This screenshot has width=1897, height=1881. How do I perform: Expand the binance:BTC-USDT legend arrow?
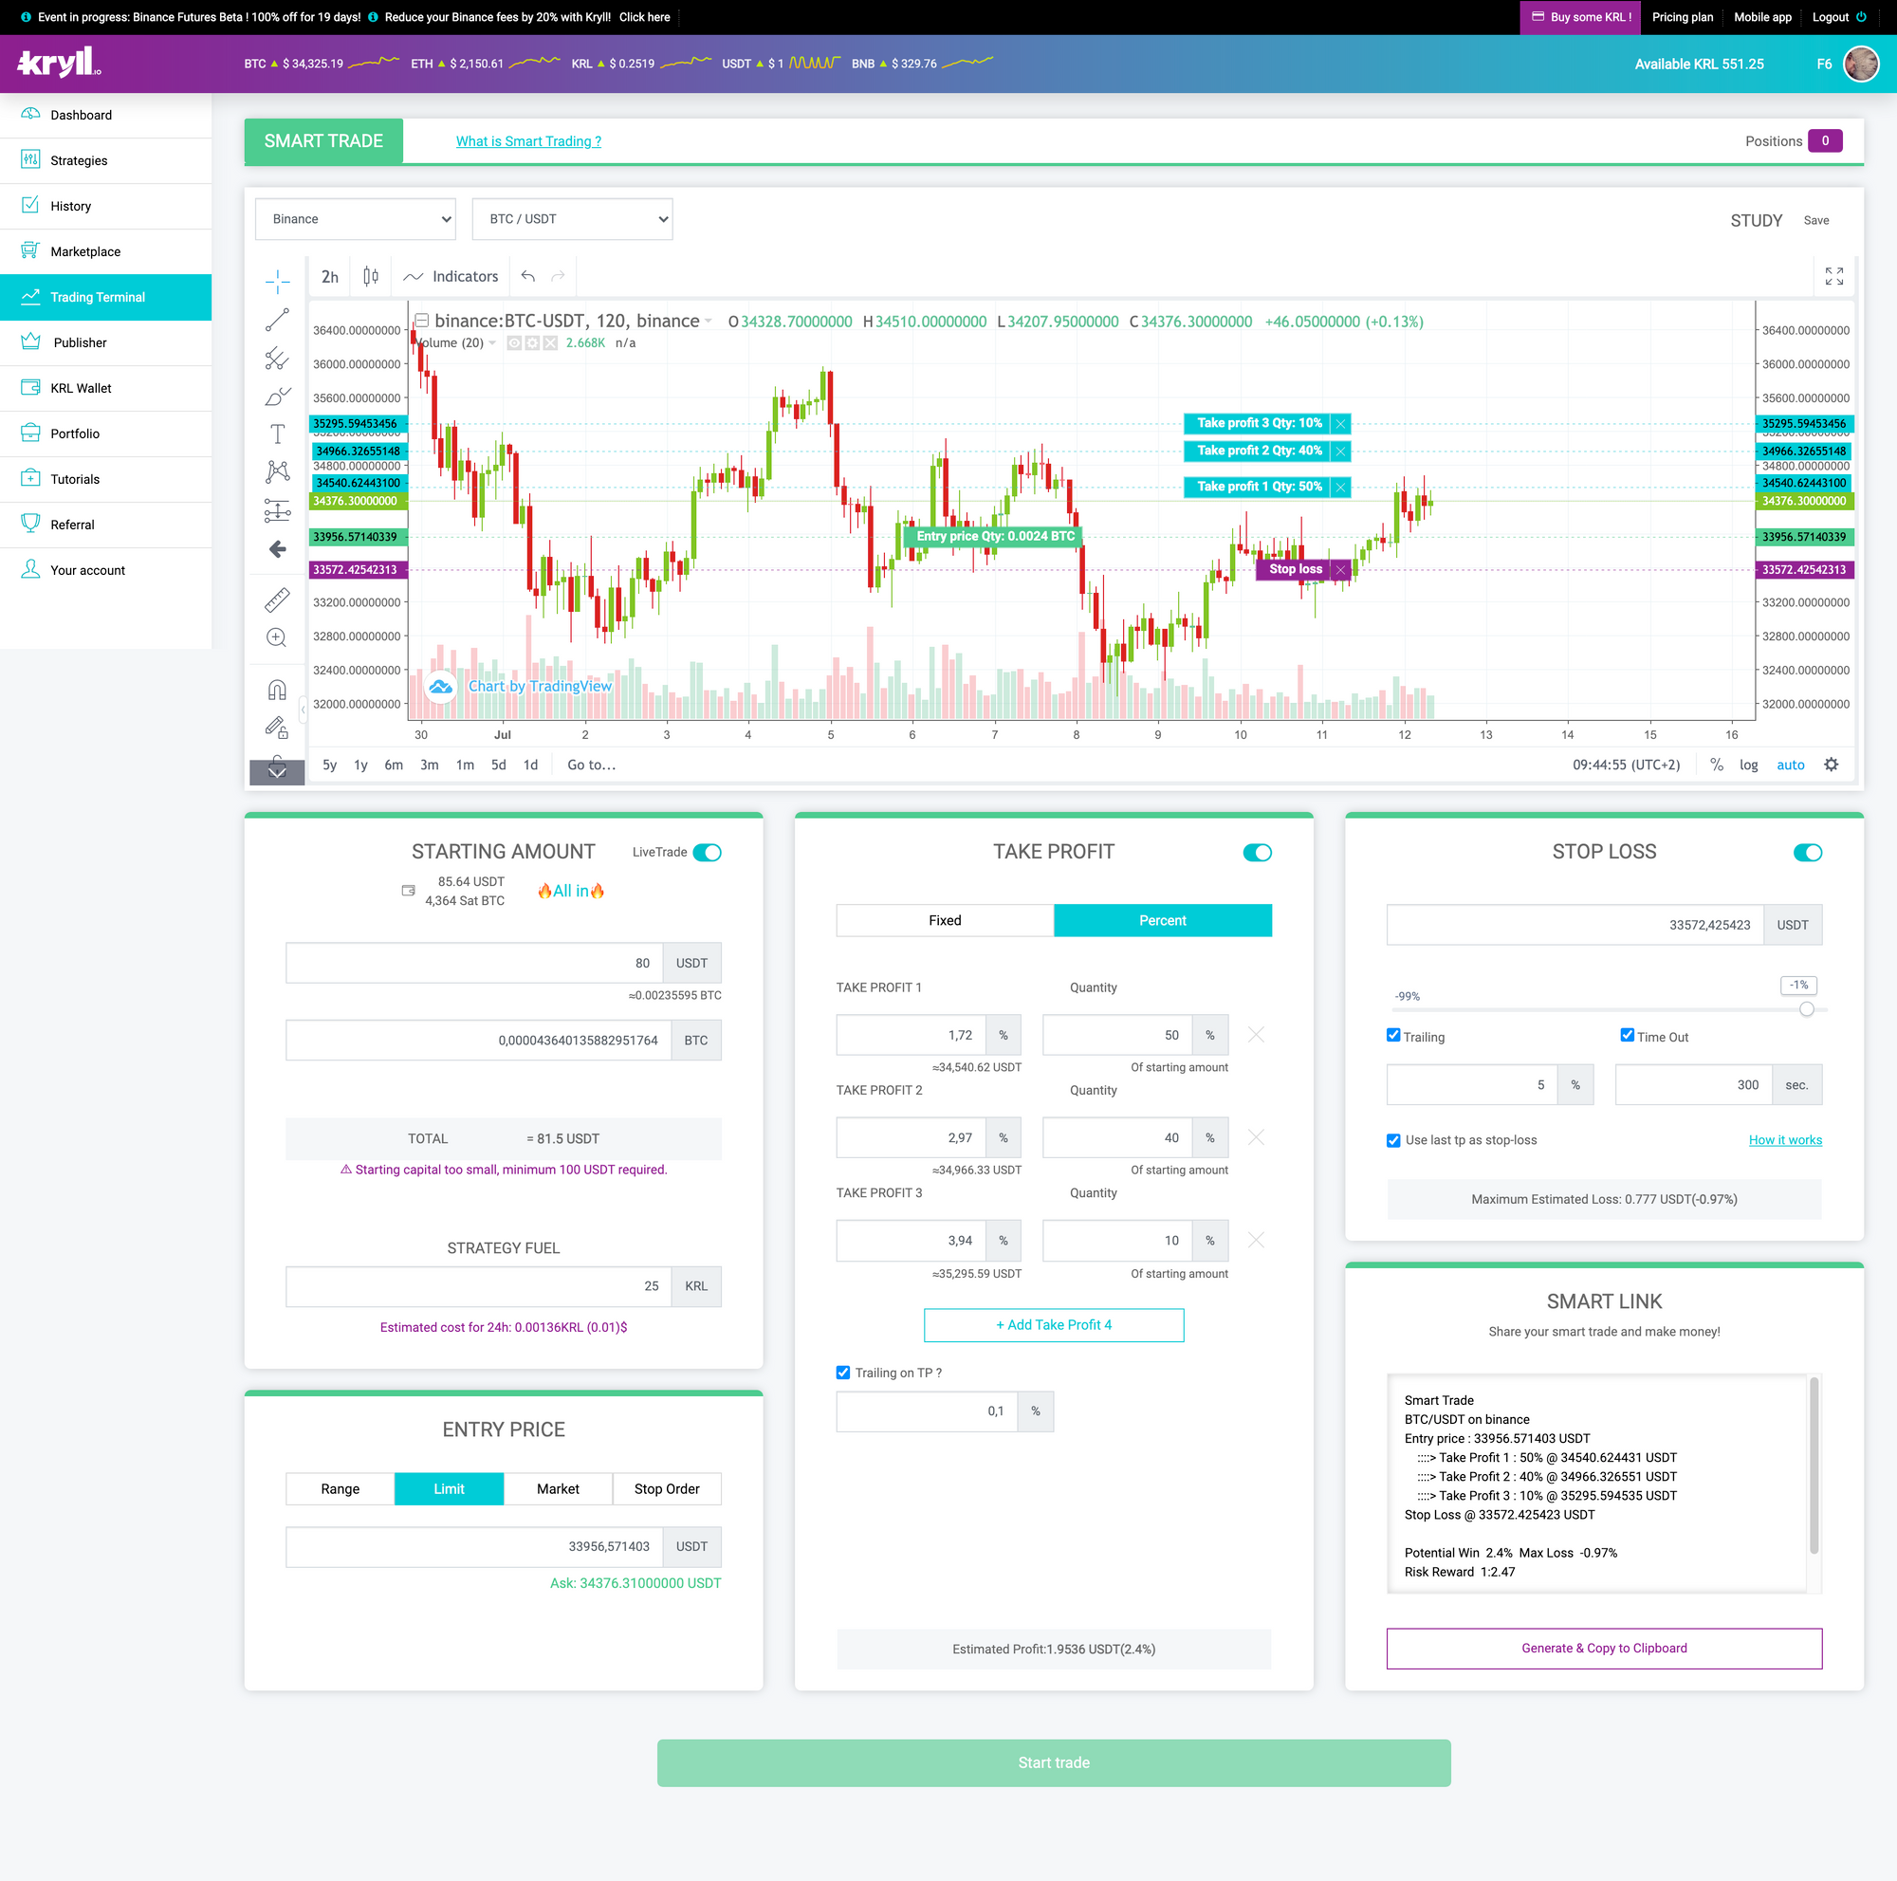(x=708, y=322)
